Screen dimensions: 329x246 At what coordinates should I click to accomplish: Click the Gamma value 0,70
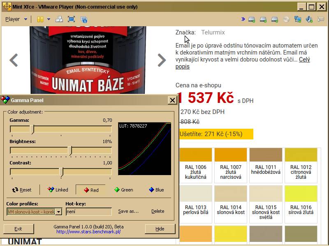click(107, 120)
